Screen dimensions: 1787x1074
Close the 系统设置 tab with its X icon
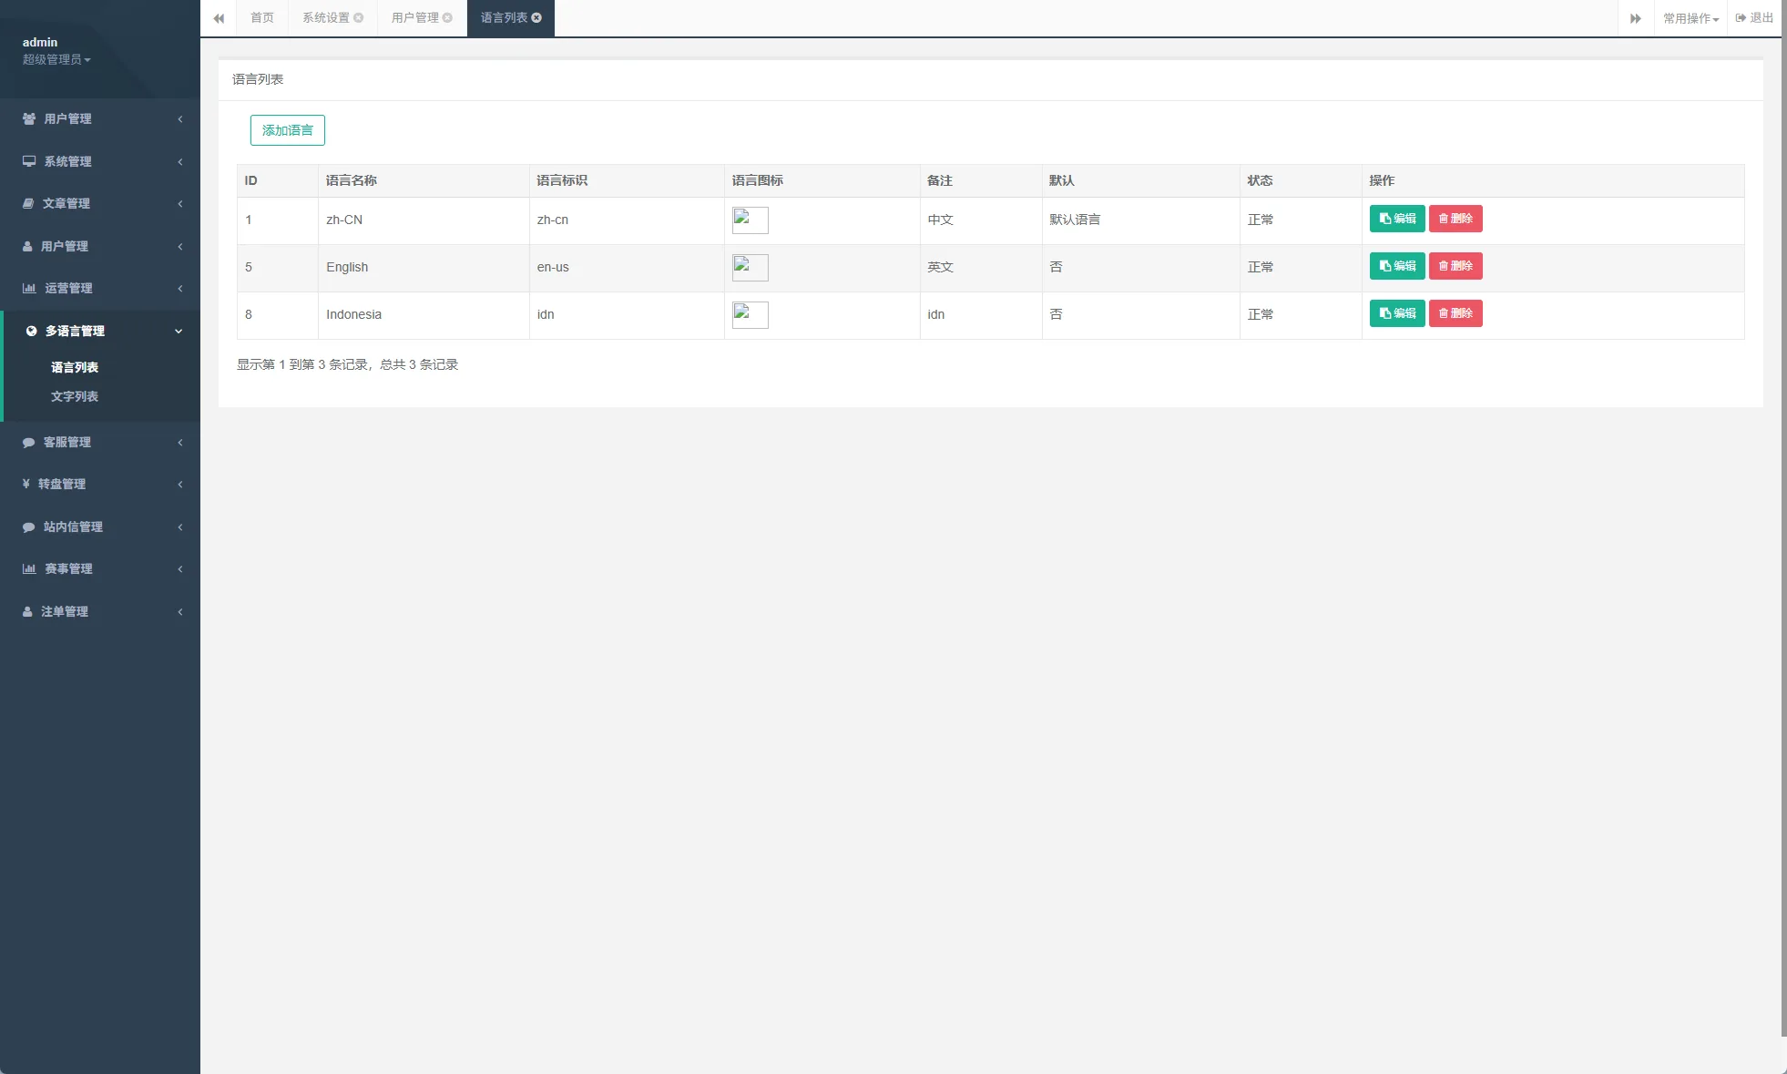point(359,18)
